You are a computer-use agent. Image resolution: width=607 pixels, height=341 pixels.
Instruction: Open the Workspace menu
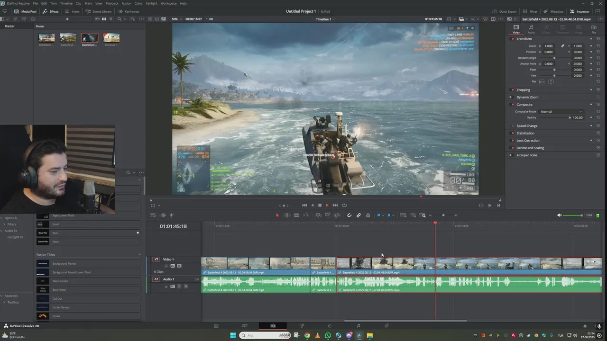click(168, 3)
